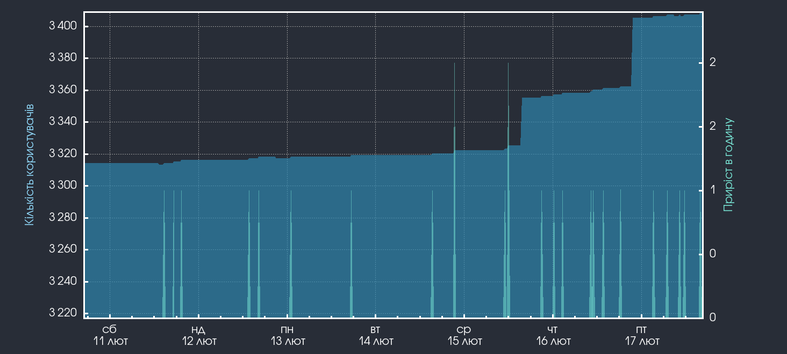The image size is (787, 354).
Task: Click the 'Приріст в годину' right axis title
Action: click(x=728, y=164)
